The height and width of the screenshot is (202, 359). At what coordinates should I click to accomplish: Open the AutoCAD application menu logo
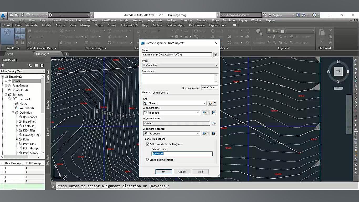pos(4,16)
